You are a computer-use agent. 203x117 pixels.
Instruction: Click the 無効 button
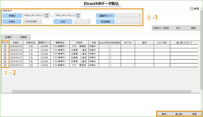[x=164, y=114]
